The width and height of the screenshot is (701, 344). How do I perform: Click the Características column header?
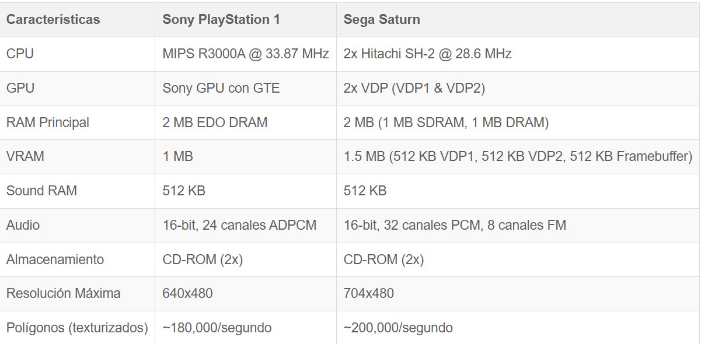pyautogui.click(x=53, y=19)
